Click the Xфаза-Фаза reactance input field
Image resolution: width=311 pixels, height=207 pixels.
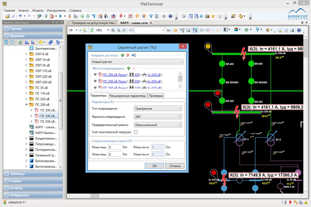click(x=115, y=154)
